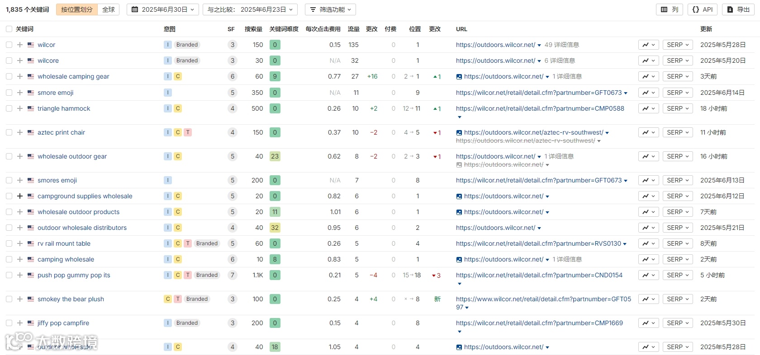
Task: Click SERP feature image icon for aztec print chair URL
Action: (459, 133)
